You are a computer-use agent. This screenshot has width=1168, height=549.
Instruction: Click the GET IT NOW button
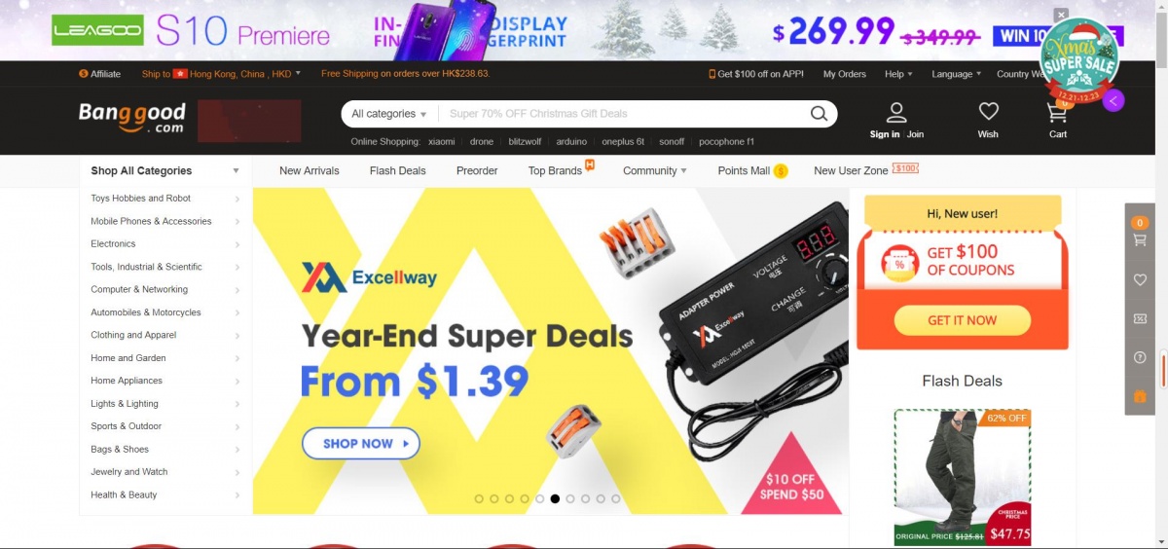tap(963, 320)
